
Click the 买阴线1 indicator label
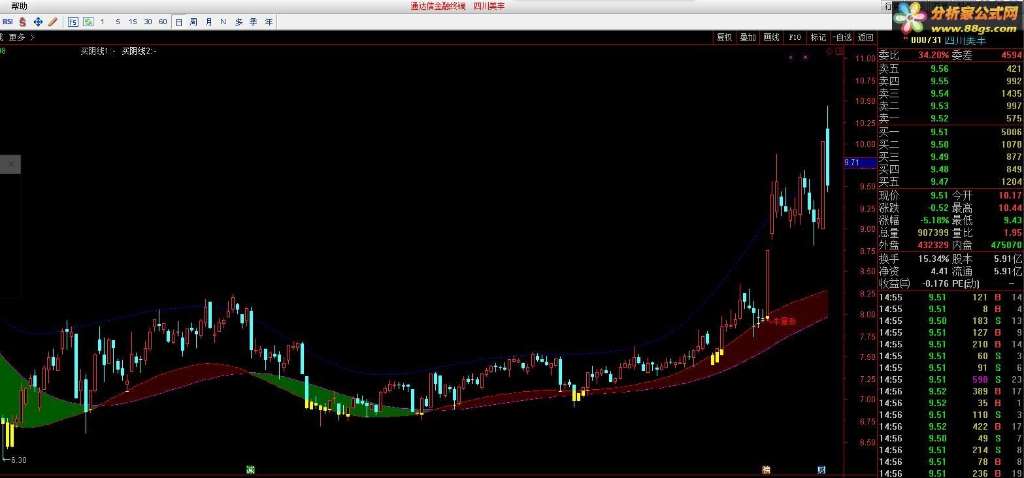pyautogui.click(x=97, y=51)
